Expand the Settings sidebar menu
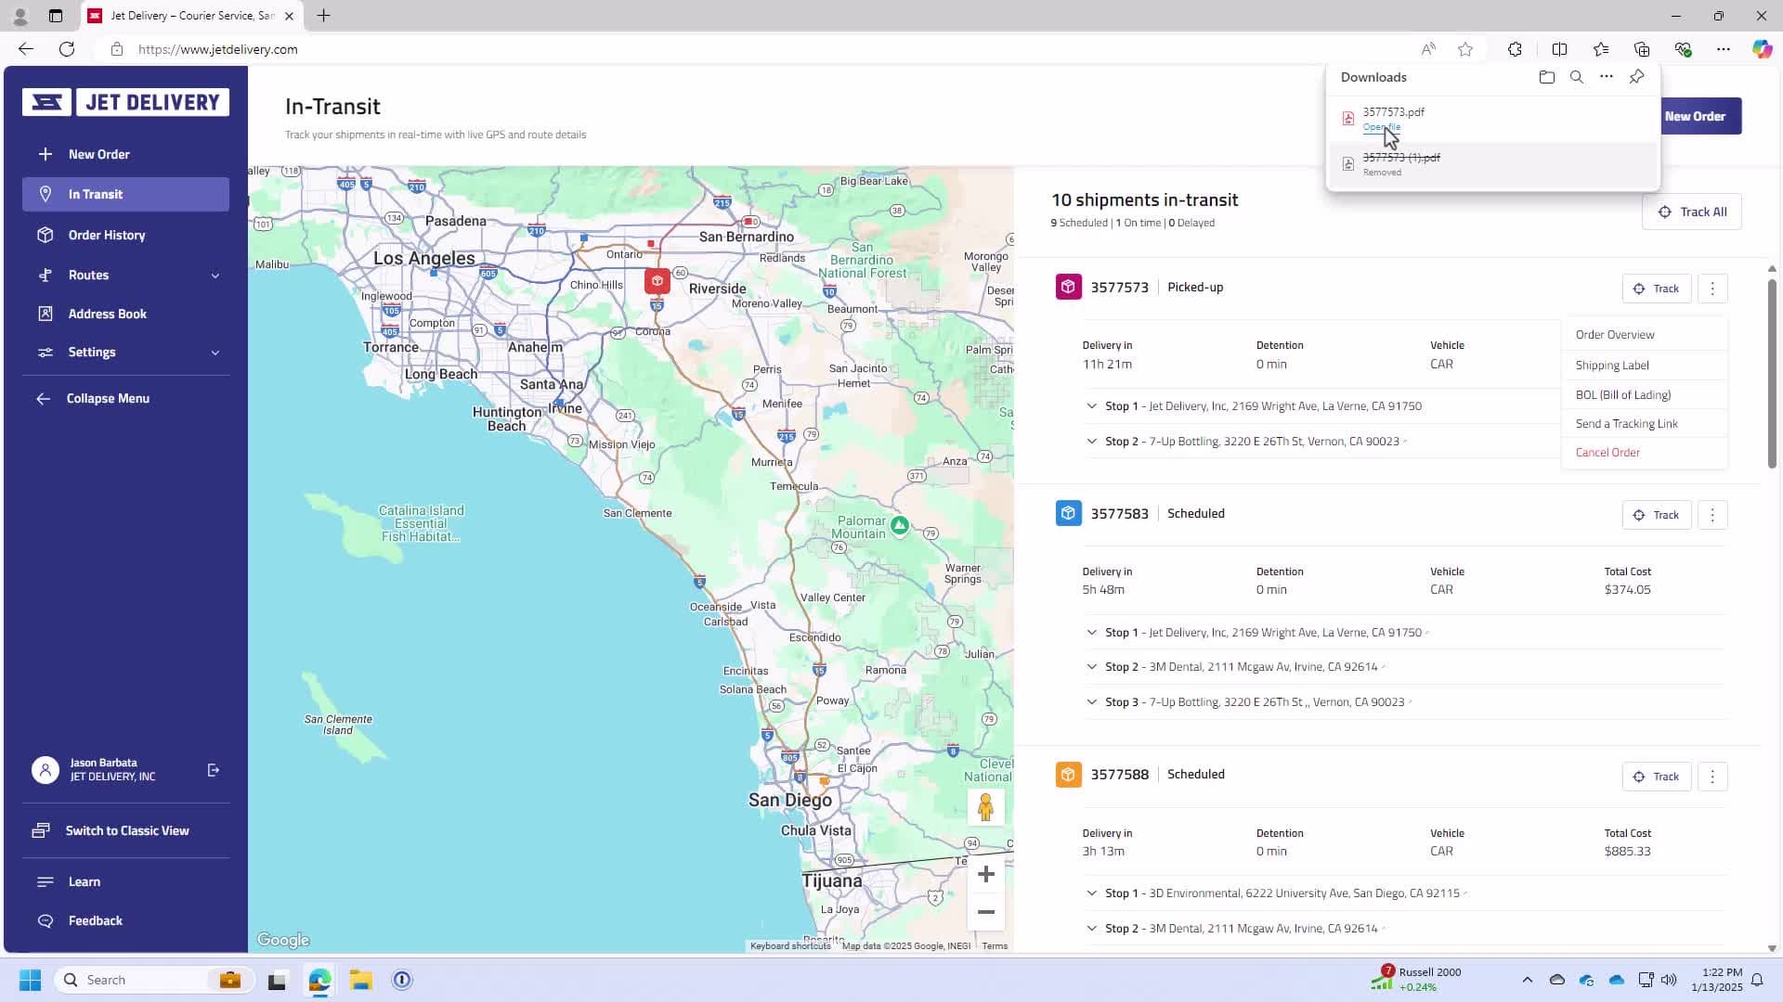 click(x=215, y=353)
